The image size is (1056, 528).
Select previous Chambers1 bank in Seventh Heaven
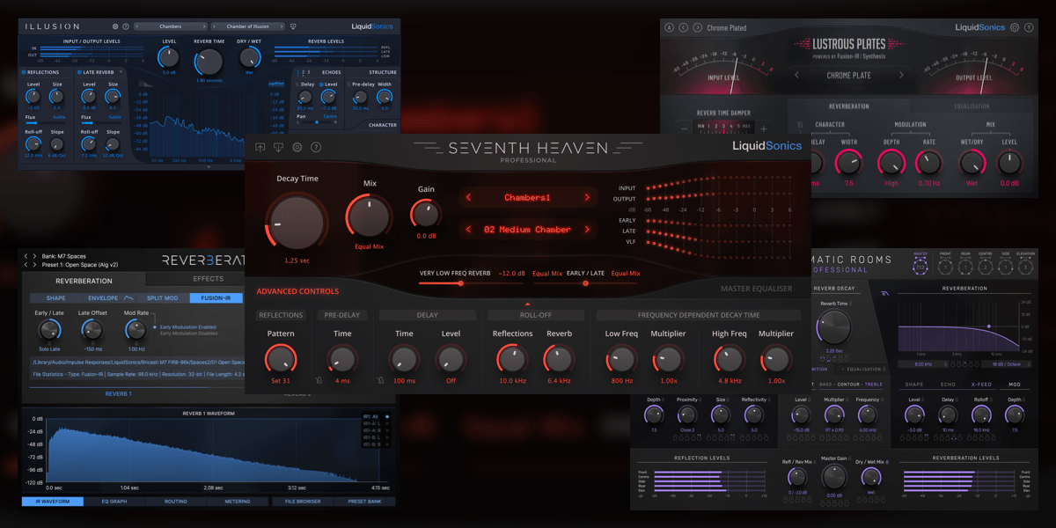point(468,198)
